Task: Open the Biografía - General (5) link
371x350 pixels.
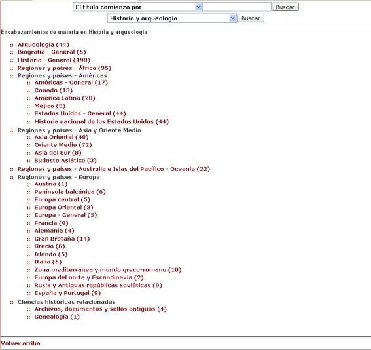Action: [x=52, y=52]
